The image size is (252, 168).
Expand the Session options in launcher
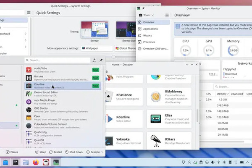pyautogui.click(x=95, y=152)
